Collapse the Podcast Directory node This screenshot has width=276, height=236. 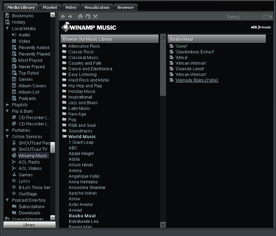(x=7, y=200)
